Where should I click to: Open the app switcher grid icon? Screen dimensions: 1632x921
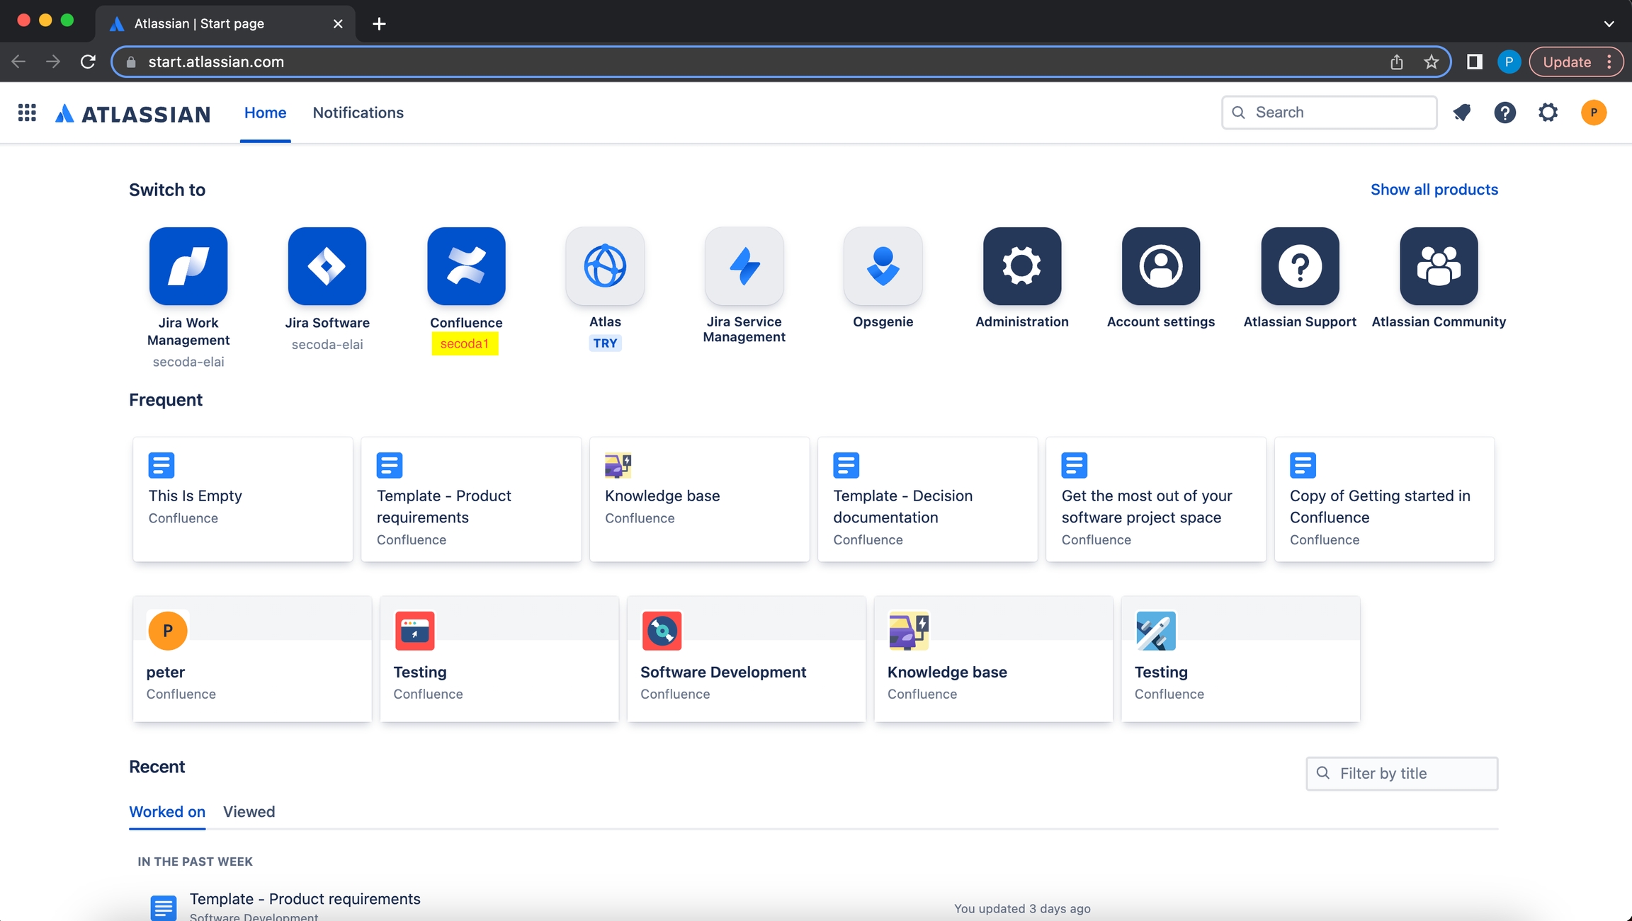point(27,113)
